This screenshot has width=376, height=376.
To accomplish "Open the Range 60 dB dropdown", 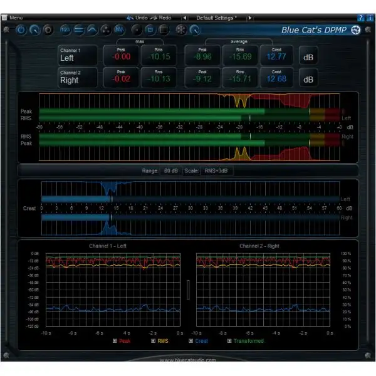I will pyautogui.click(x=169, y=170).
